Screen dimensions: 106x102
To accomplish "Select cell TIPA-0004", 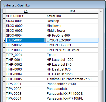I will [x=26, y=99].
